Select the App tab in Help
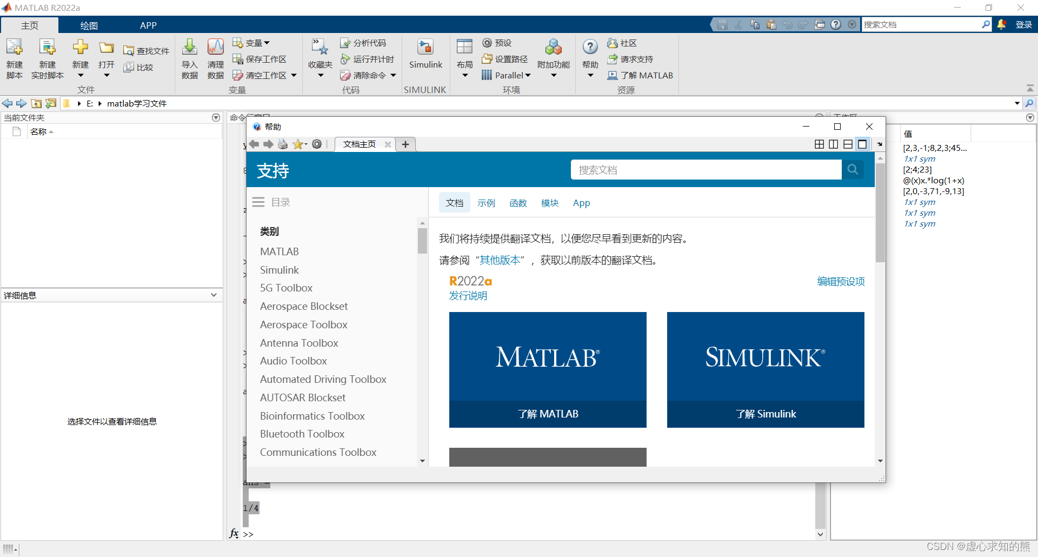This screenshot has width=1038, height=557. pyautogui.click(x=581, y=203)
